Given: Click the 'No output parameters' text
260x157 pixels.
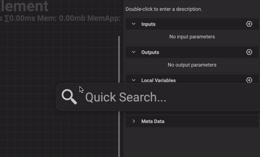Looking at the screenshot, I should click(192, 65).
